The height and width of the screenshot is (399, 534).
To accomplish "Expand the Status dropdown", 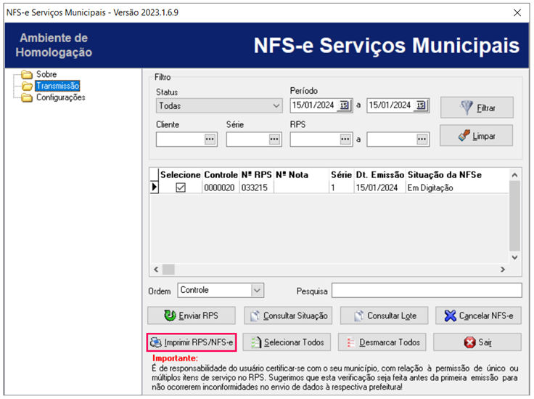I will pyautogui.click(x=276, y=106).
